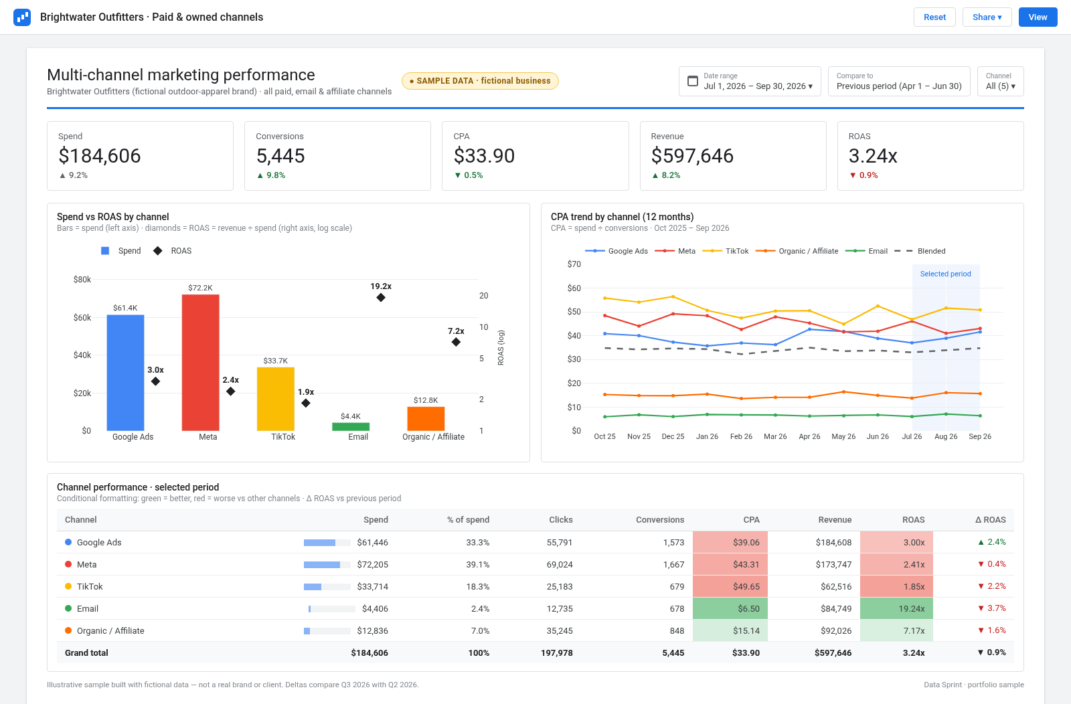Viewport: 1071px width, 704px height.
Task: Click the Reset button
Action: point(934,17)
